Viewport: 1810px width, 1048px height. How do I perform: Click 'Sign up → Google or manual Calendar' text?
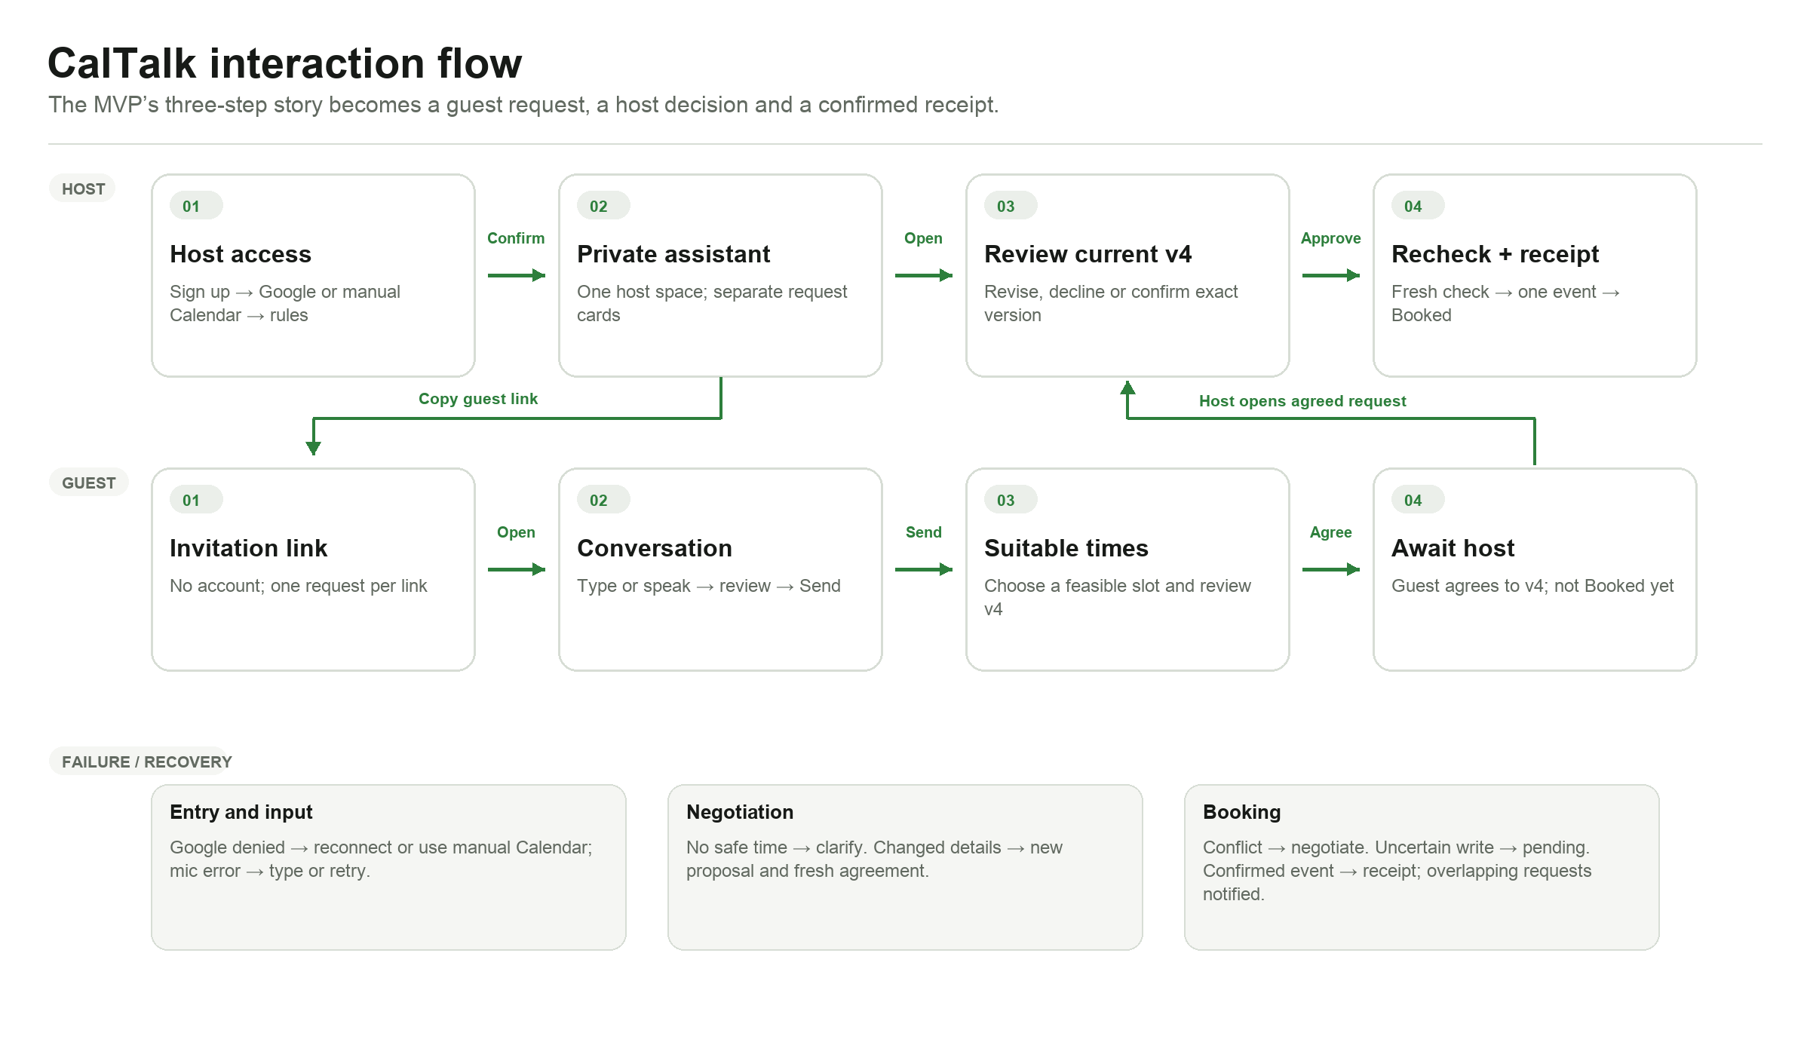coord(284,303)
